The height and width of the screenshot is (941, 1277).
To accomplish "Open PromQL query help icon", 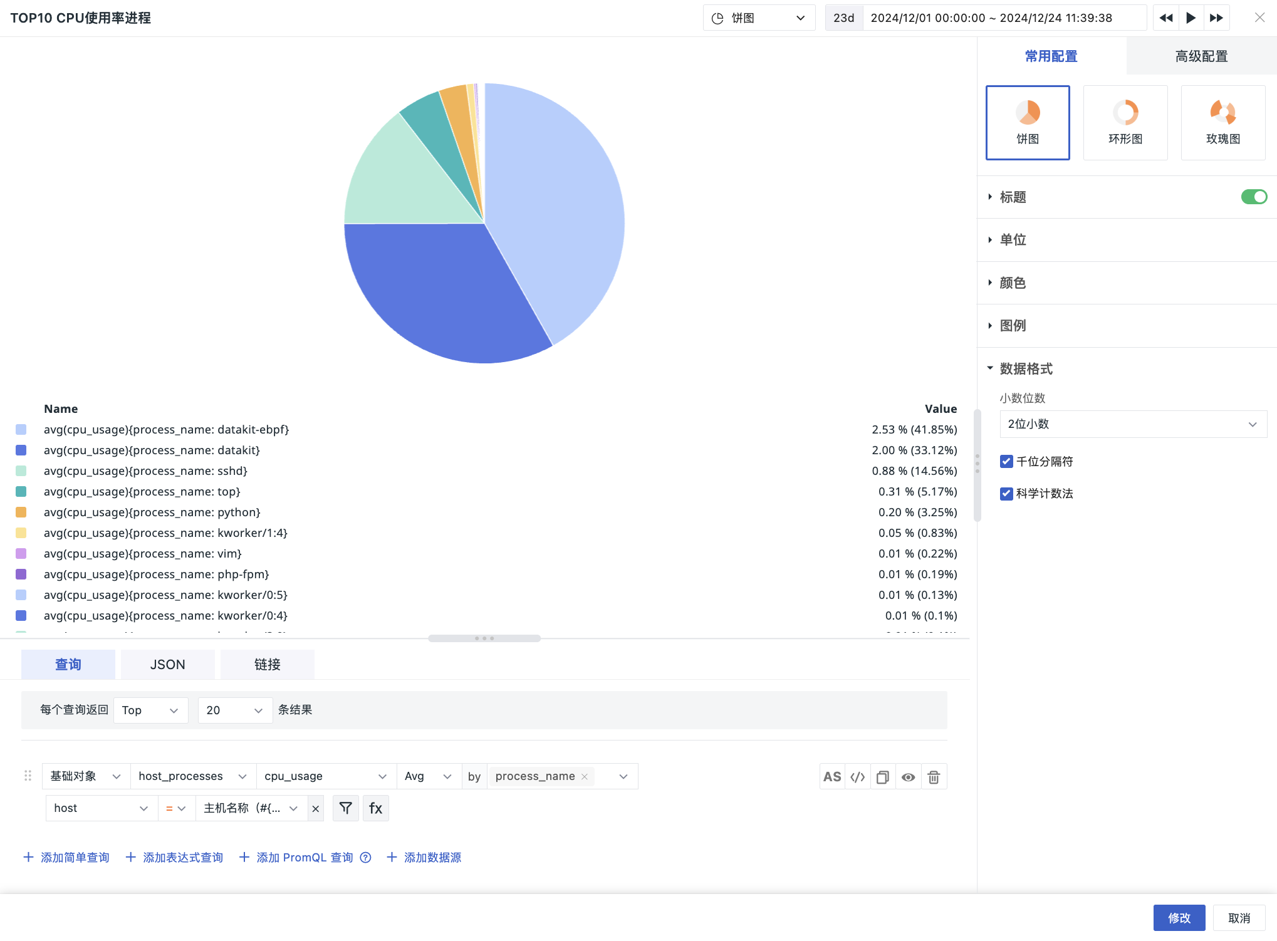I will [366, 858].
